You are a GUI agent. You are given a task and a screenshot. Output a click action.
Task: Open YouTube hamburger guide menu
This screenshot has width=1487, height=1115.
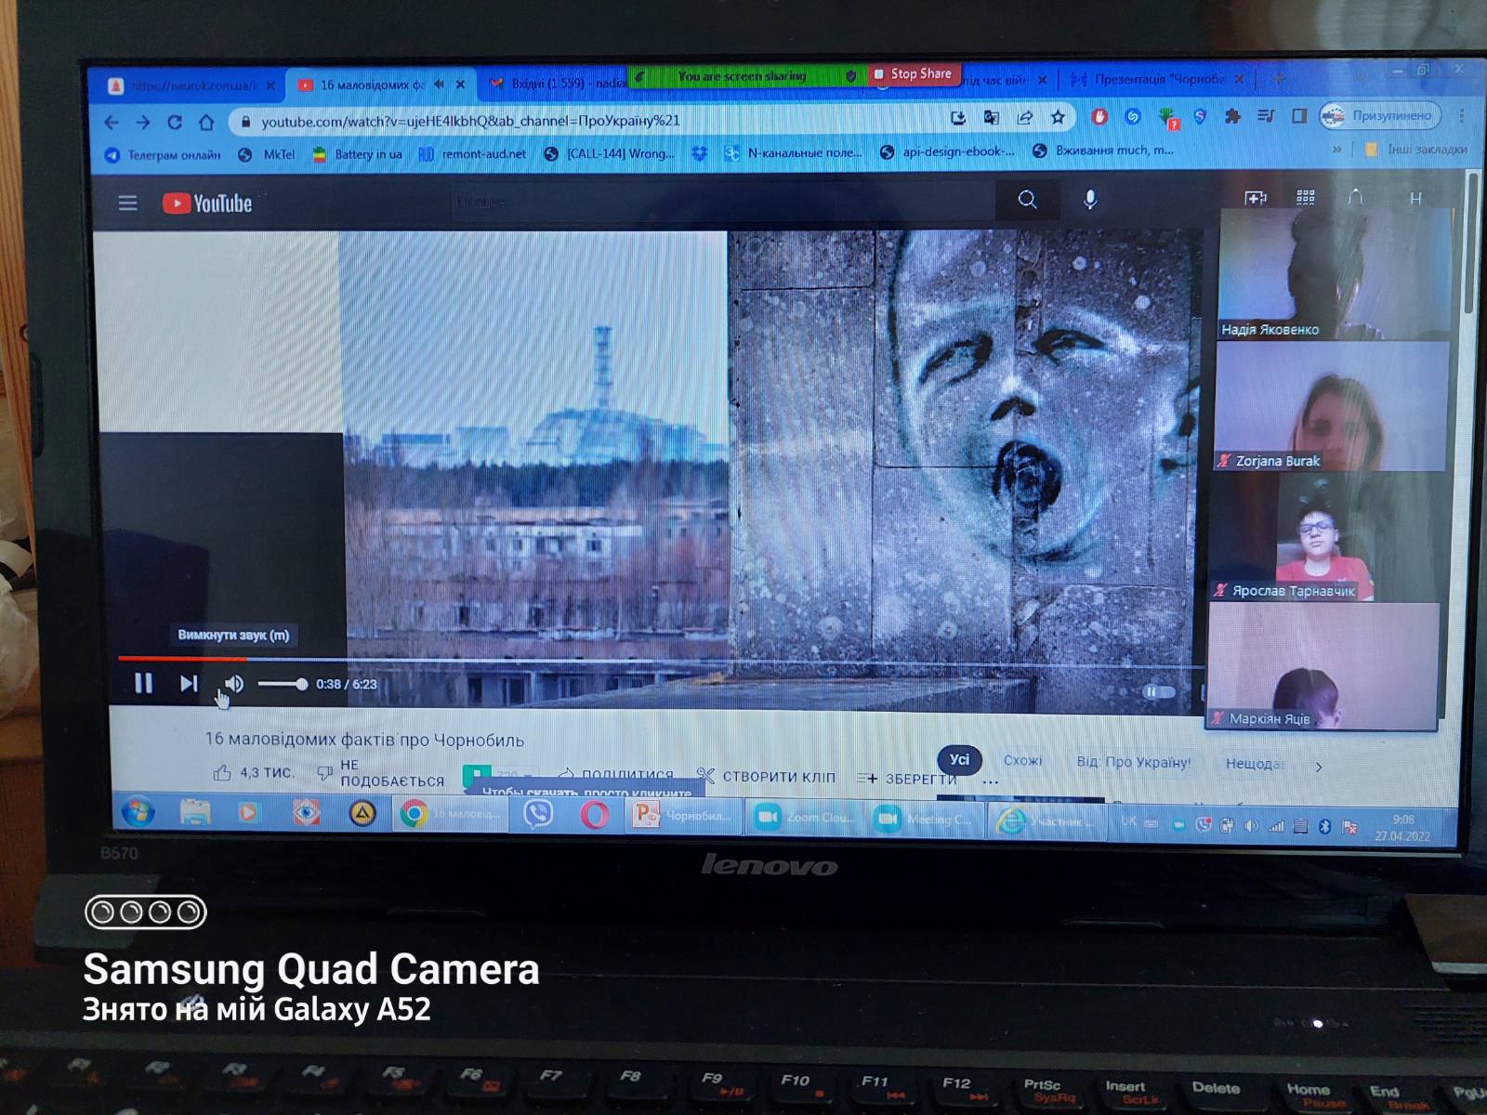click(x=127, y=203)
